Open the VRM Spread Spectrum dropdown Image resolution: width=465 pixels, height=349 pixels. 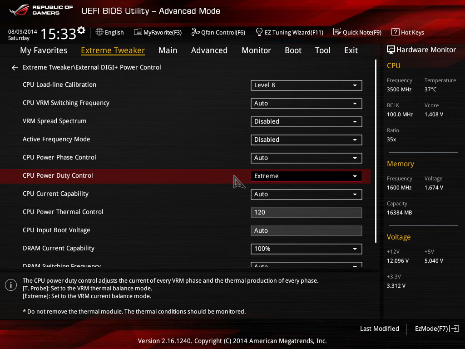tap(306, 122)
